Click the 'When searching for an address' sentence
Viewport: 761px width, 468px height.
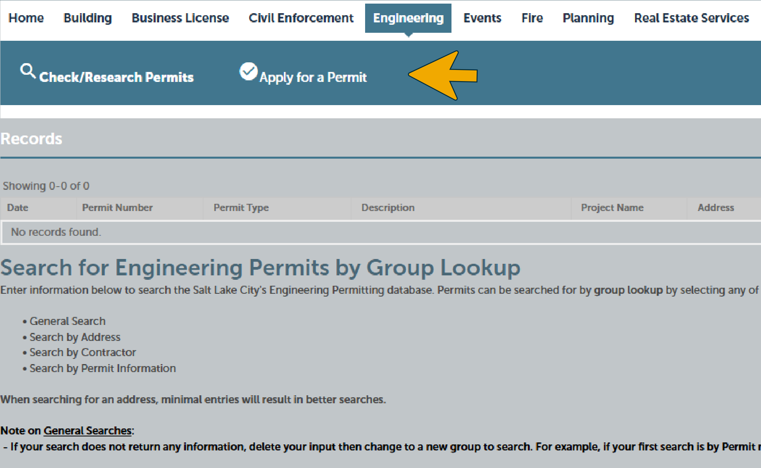click(193, 400)
